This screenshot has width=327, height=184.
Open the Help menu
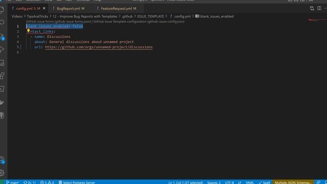tap(97, 1)
